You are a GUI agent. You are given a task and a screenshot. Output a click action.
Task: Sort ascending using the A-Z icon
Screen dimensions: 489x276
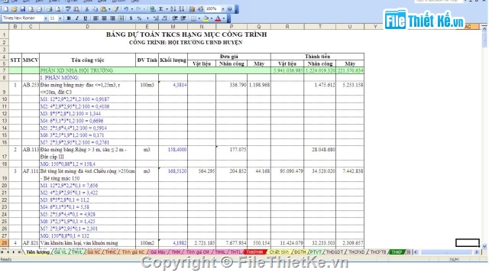173,9
